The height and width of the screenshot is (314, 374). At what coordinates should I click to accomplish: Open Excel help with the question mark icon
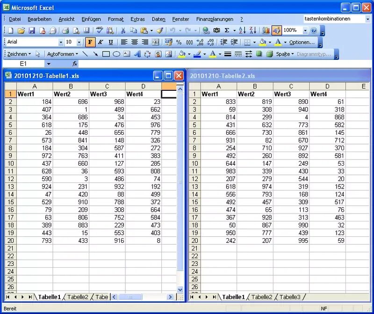click(x=314, y=30)
